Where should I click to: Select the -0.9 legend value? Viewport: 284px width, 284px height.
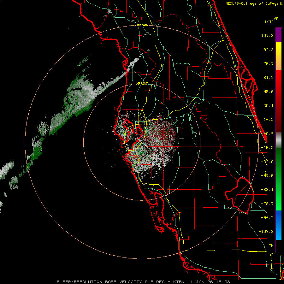(x=269, y=134)
